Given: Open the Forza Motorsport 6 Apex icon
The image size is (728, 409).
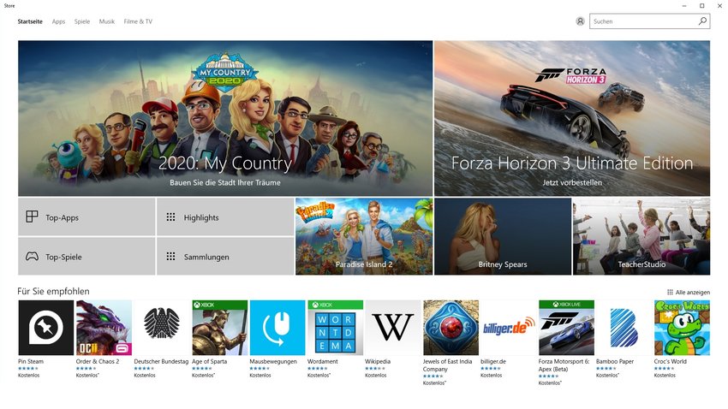Looking at the screenshot, I should (x=566, y=328).
